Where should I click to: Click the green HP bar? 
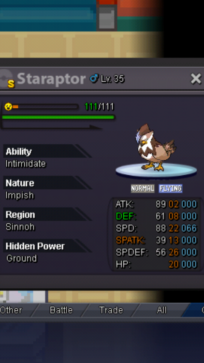pyautogui.click(x=58, y=117)
